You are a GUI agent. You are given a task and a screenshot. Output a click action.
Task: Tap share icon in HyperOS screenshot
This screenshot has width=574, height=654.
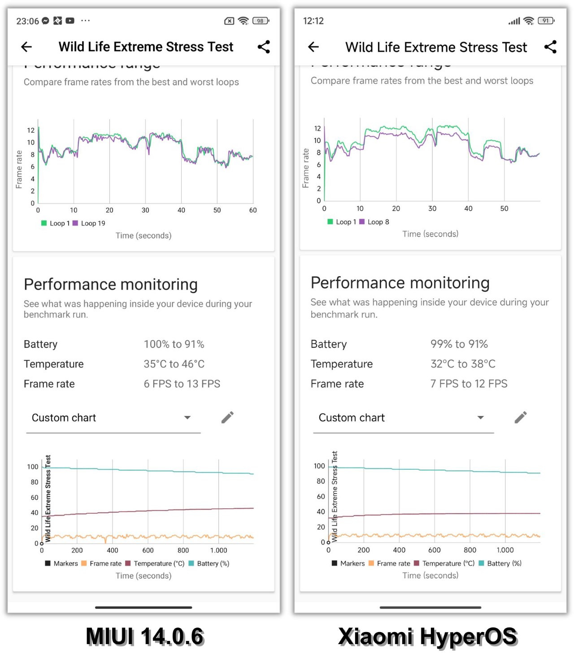tap(550, 47)
